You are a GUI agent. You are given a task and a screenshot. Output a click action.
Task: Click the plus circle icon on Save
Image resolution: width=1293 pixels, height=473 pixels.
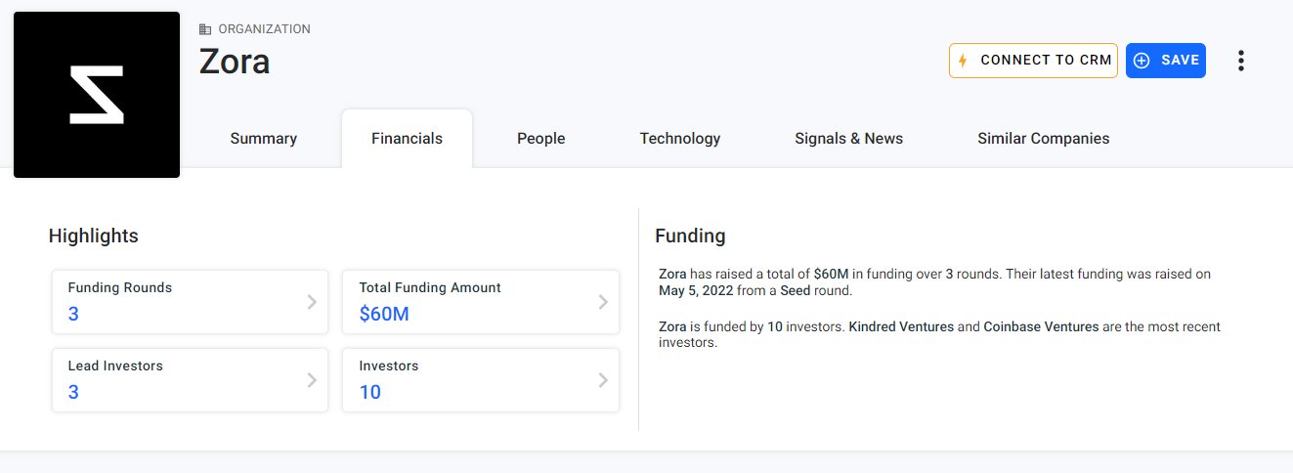(1142, 61)
